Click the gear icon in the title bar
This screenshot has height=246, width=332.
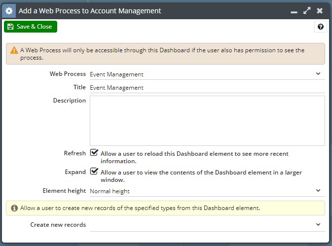9,11
